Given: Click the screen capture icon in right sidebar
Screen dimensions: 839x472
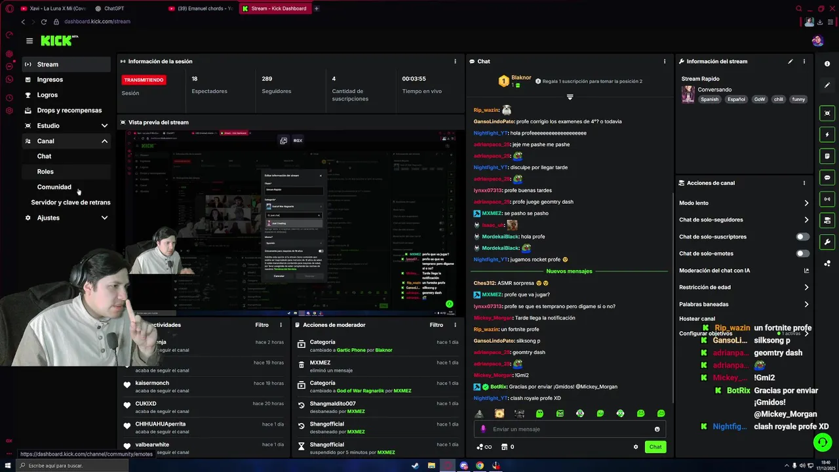Looking at the screenshot, I should point(827,113).
